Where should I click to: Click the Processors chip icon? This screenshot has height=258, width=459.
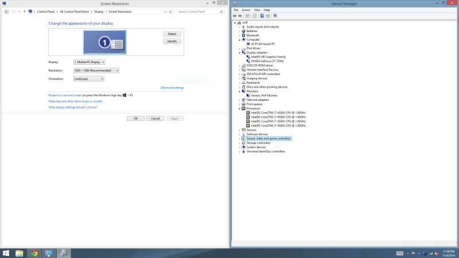pos(243,108)
